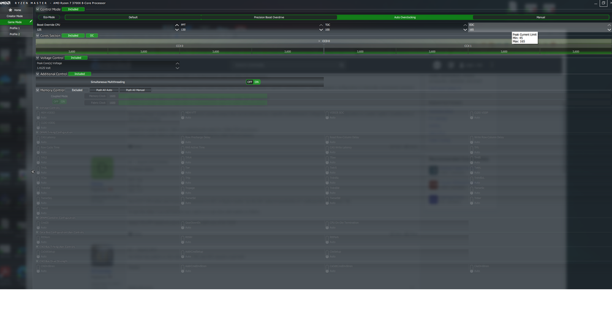This screenshot has height=313, width=612.
Task: Open Creator Mode profile
Action: 15,16
